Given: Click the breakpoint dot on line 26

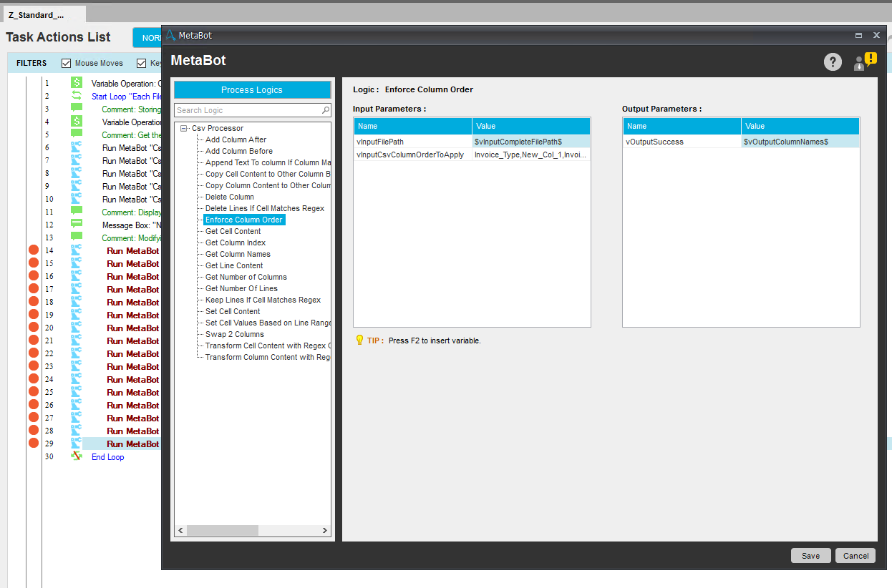Looking at the screenshot, I should (x=33, y=405).
